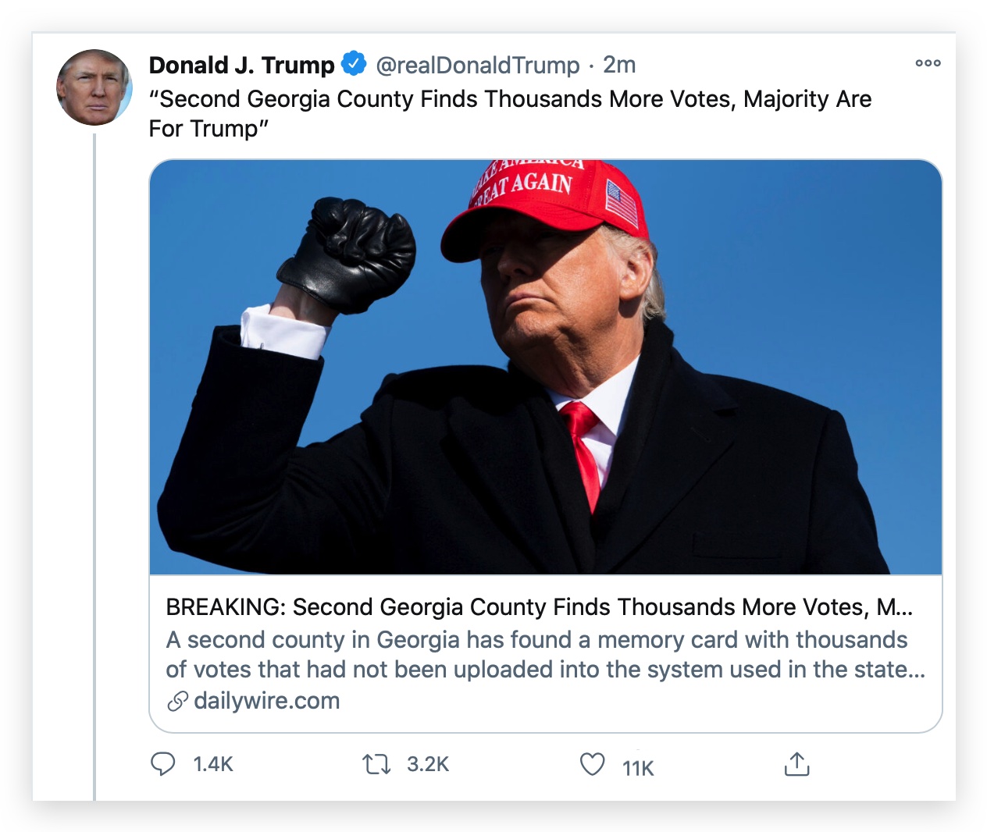Open the dailywire.com source link
This screenshot has height=832, width=987.
click(266, 701)
